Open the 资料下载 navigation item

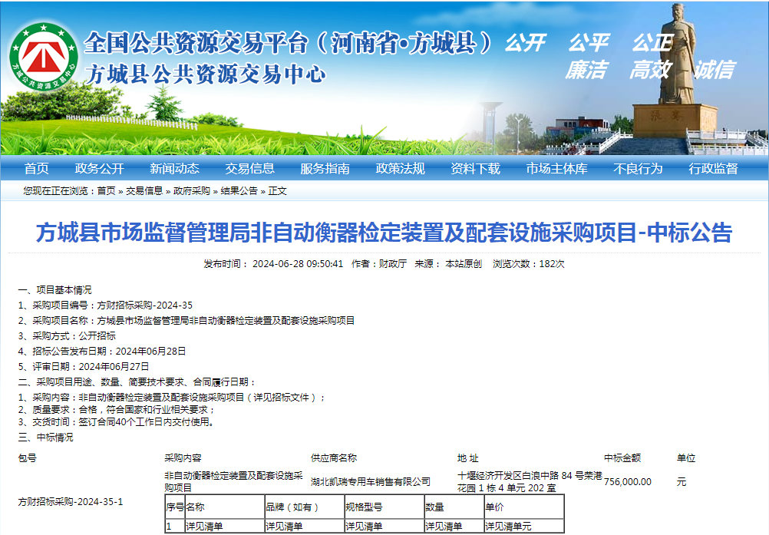click(x=475, y=169)
